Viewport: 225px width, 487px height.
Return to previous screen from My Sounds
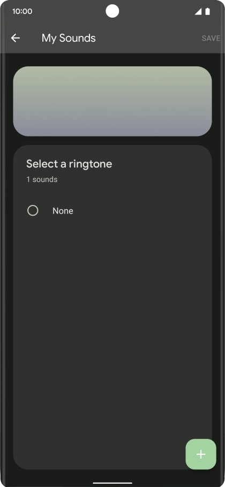click(15, 38)
